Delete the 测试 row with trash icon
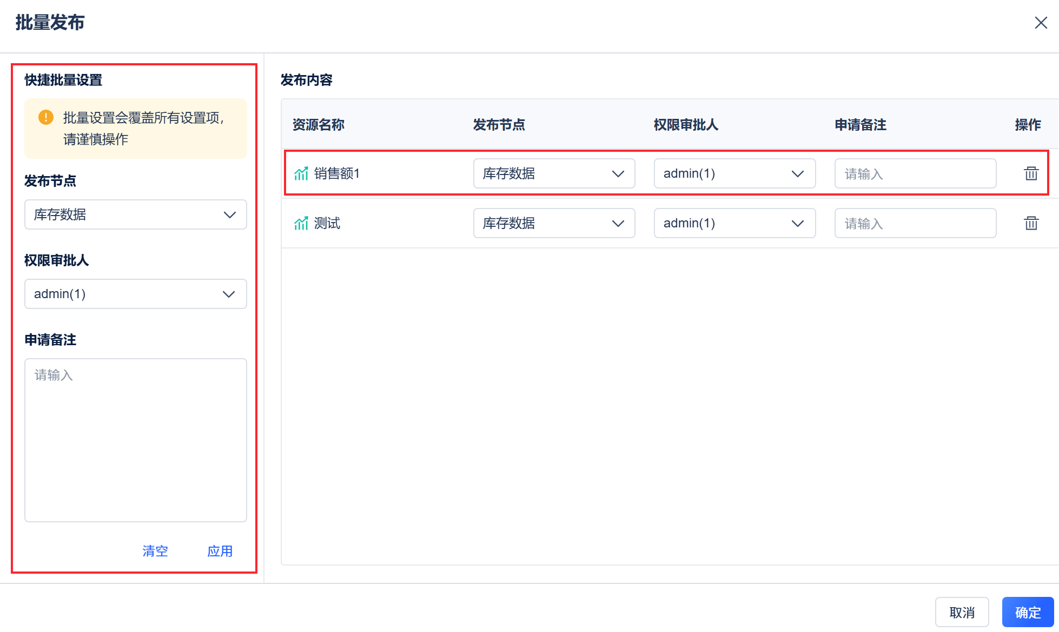This screenshot has width=1059, height=632. point(1031,223)
